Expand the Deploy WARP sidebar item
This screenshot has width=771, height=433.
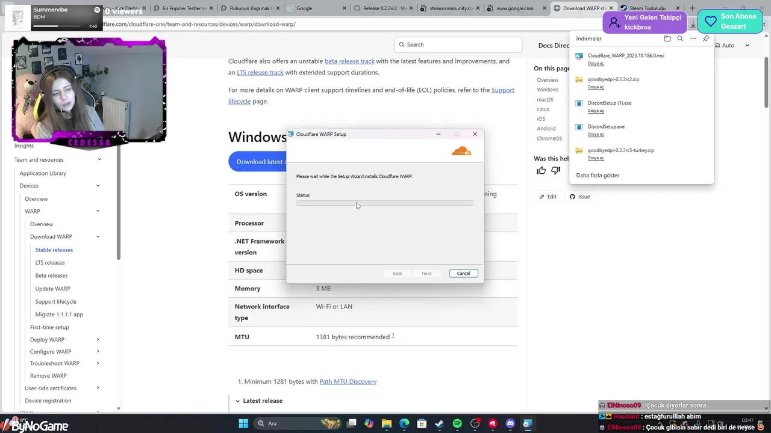(x=98, y=340)
